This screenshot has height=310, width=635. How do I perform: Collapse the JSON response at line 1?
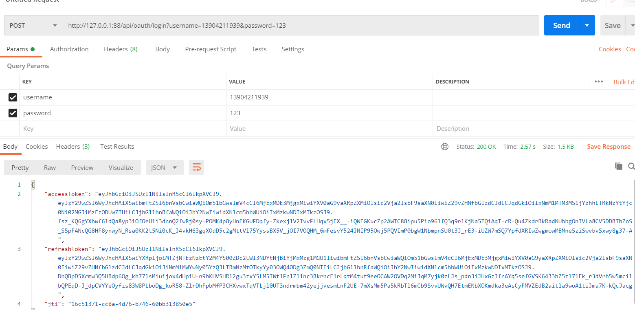(25, 184)
